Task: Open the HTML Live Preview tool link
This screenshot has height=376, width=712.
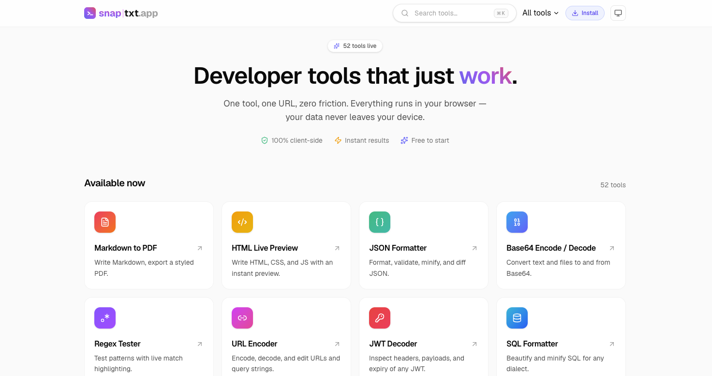Action: (x=286, y=245)
